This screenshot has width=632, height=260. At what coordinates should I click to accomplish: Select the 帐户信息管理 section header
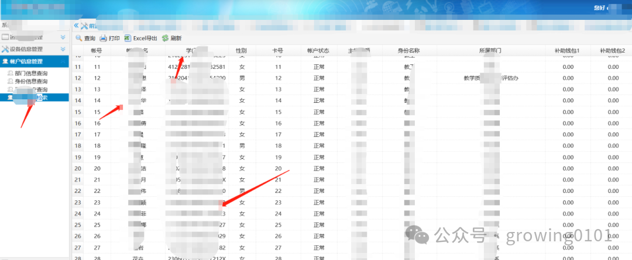click(35, 61)
